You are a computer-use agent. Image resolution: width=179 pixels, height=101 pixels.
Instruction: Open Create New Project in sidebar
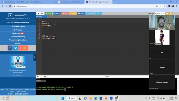click(x=18, y=27)
